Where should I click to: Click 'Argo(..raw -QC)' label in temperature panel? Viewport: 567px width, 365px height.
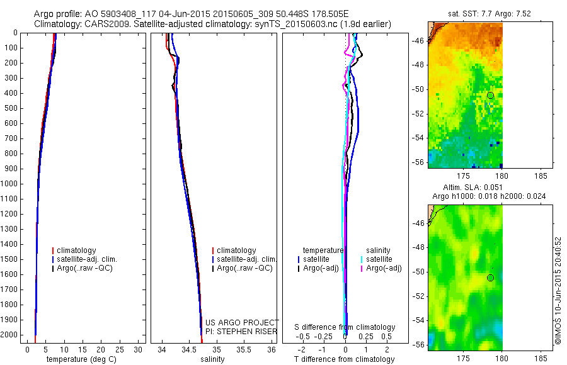[84, 268]
